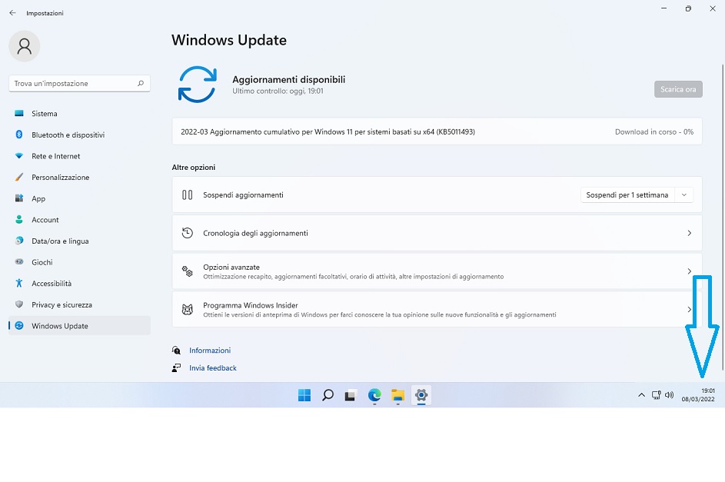Open Programma Windows Insider
This screenshot has width=725, height=482.
[x=437, y=309]
